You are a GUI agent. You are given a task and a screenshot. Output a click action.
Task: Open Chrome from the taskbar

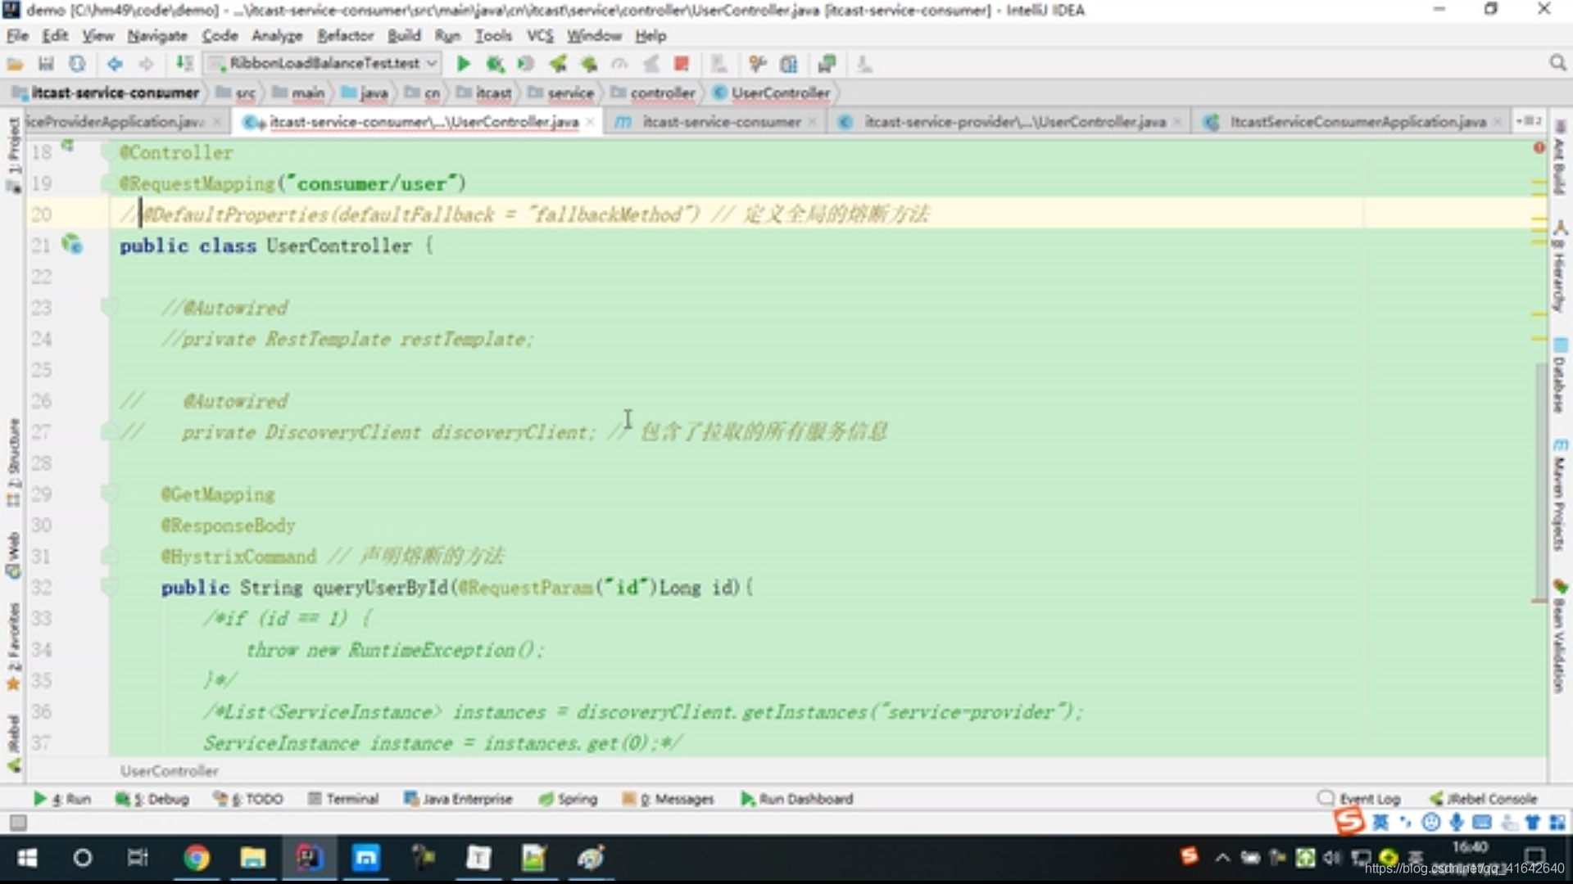coord(197,858)
